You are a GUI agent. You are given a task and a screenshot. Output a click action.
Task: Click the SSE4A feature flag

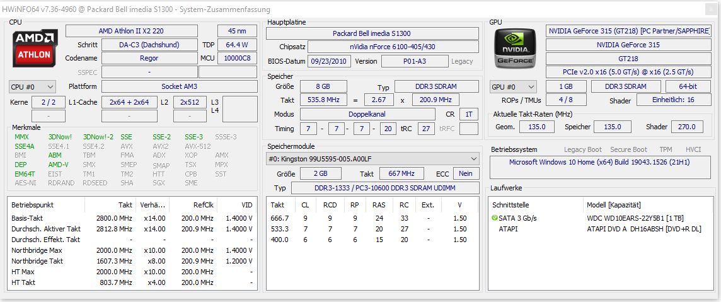25,146
